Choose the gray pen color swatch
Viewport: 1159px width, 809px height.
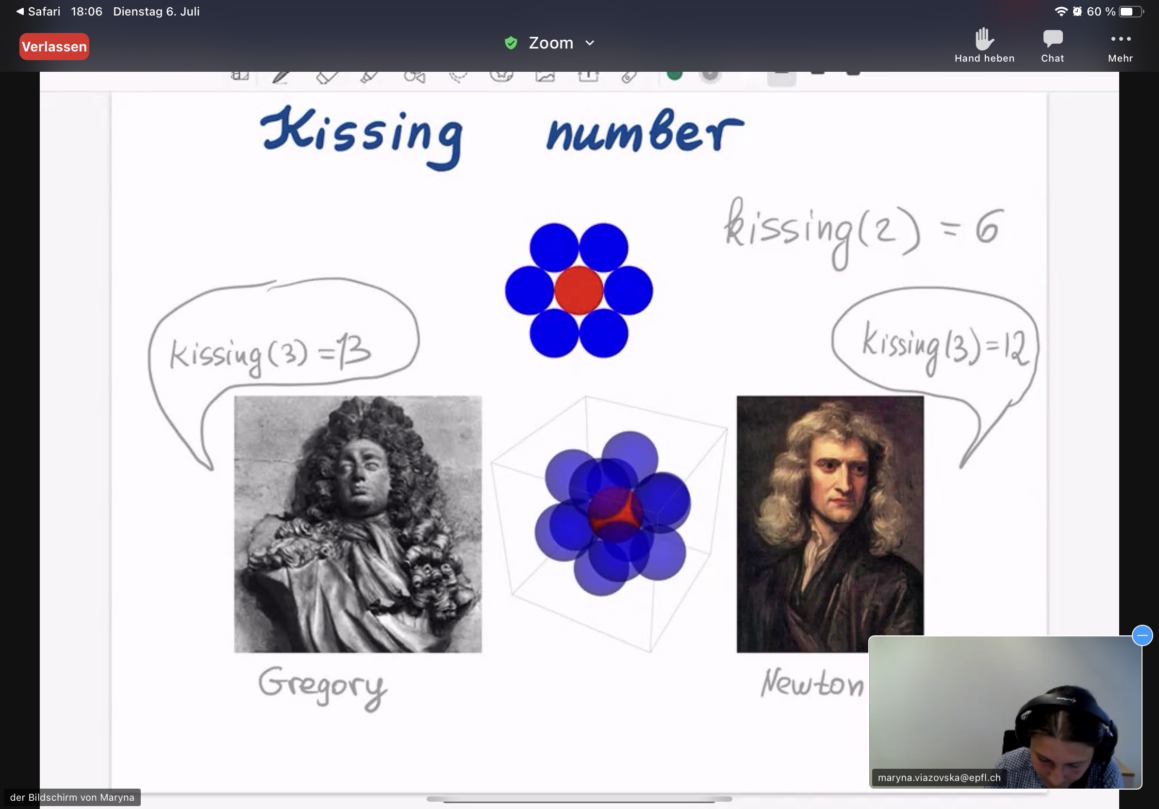(710, 75)
